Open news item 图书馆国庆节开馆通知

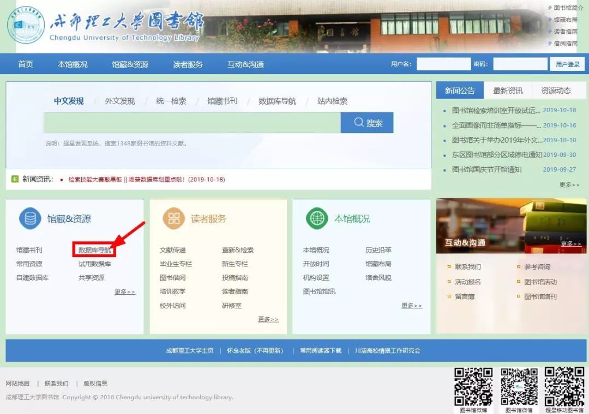pos(486,169)
